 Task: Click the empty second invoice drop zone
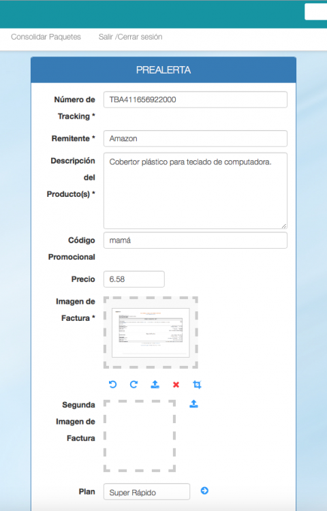(x=140, y=436)
